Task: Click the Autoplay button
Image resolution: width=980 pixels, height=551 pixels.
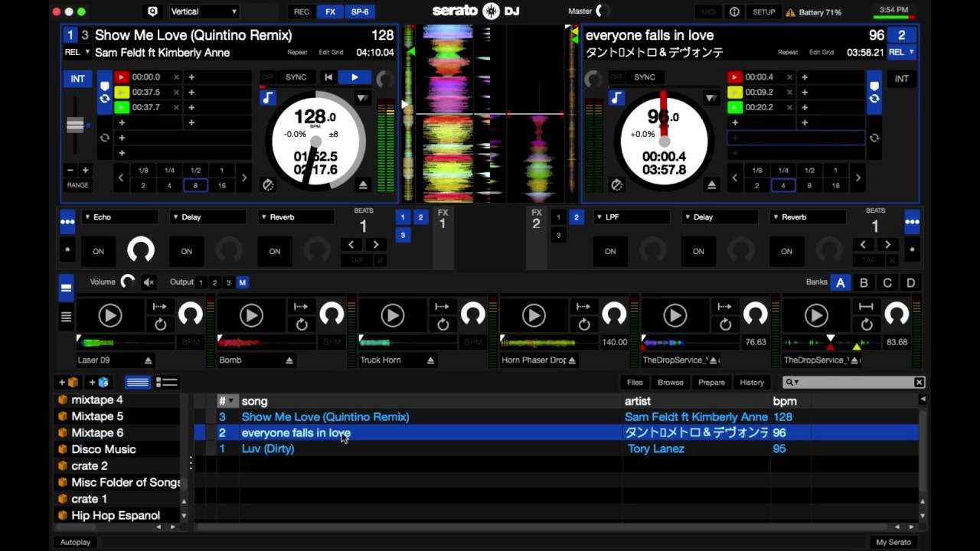Action: pos(75,542)
